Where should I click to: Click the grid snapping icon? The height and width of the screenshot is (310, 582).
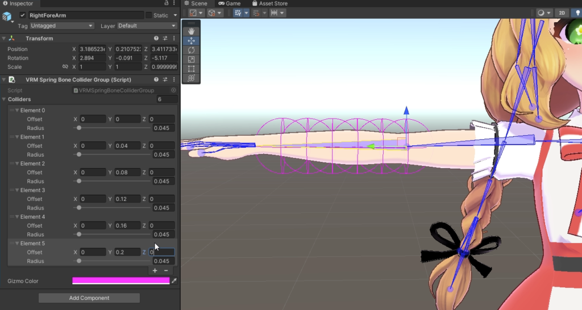(238, 13)
